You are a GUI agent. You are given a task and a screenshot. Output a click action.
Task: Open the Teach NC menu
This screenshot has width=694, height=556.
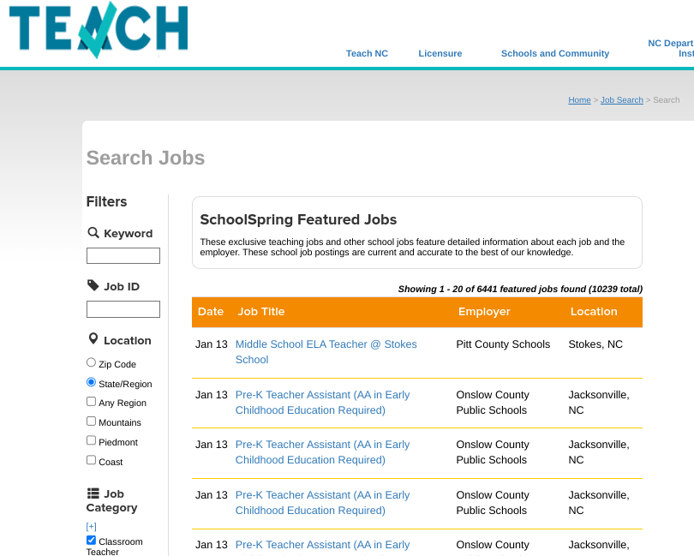tap(367, 53)
